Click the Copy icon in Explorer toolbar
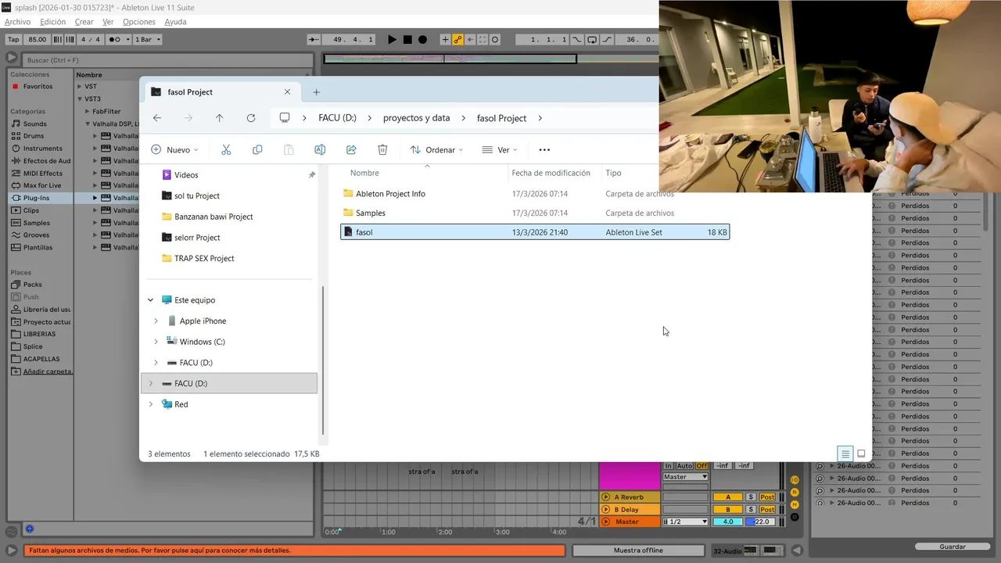Image resolution: width=1001 pixels, height=563 pixels. pos(257,149)
